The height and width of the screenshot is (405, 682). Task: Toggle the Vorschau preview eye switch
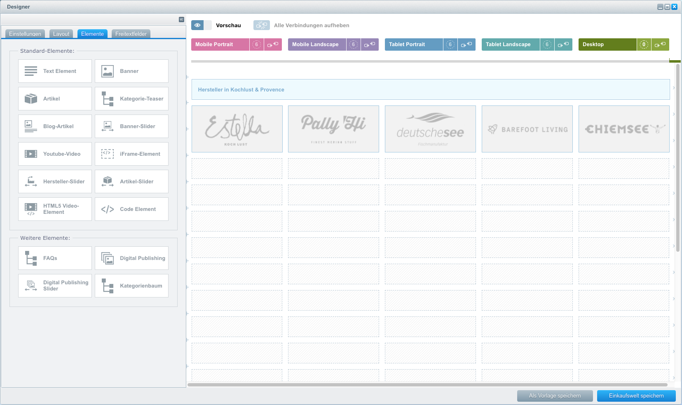pos(202,25)
